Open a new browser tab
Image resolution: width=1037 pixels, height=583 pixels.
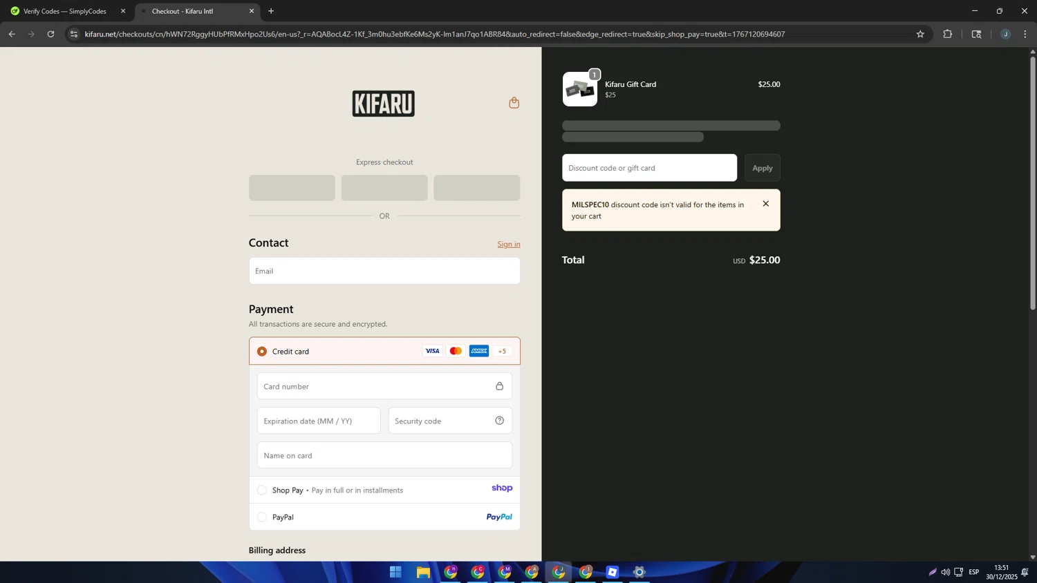(x=271, y=11)
